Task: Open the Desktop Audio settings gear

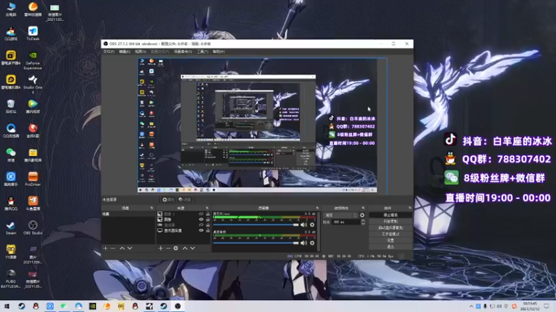Action: tap(312, 243)
